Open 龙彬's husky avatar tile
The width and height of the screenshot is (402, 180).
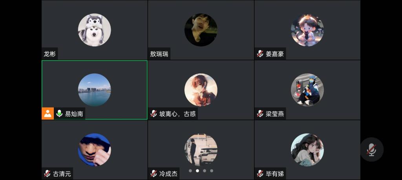(94, 30)
